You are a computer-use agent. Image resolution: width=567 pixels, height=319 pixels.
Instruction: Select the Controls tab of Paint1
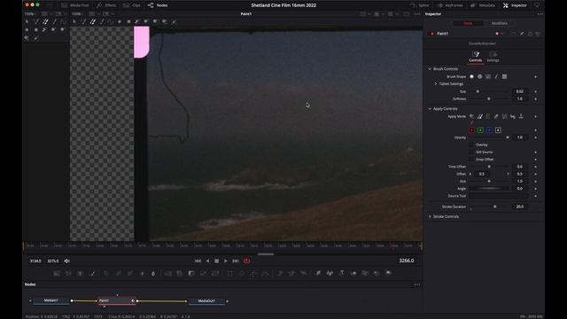(476, 57)
